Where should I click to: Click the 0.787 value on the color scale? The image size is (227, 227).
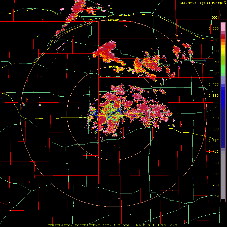click(214, 73)
